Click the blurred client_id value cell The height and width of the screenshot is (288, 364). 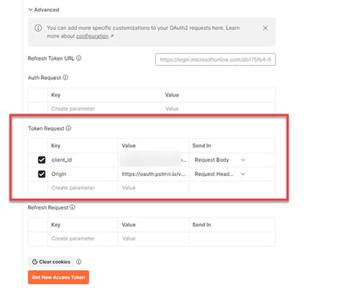[154, 160]
